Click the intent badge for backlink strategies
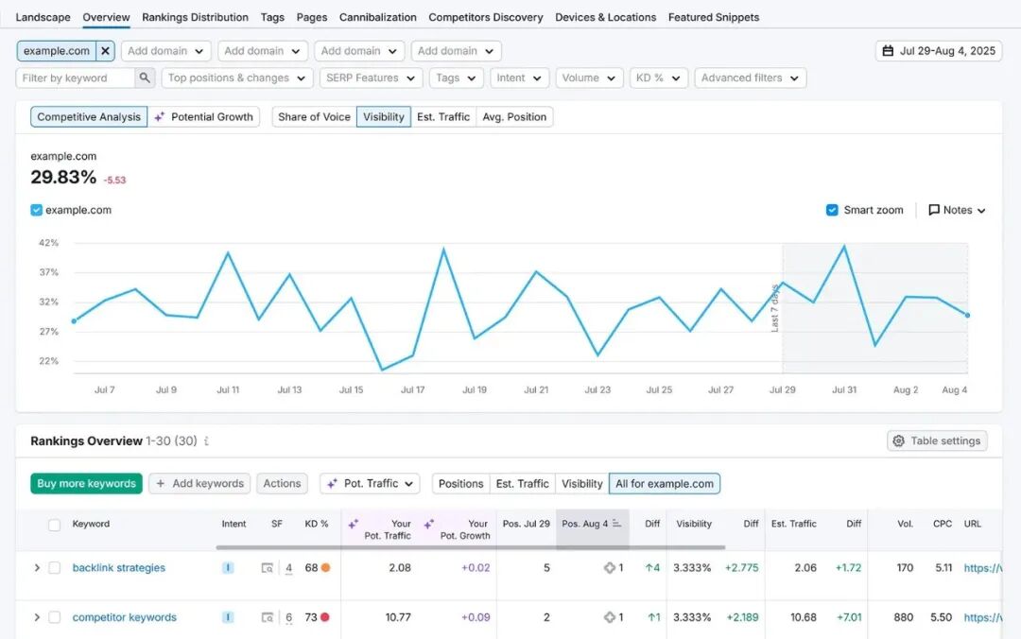The height and width of the screenshot is (639, 1021). coord(228,568)
